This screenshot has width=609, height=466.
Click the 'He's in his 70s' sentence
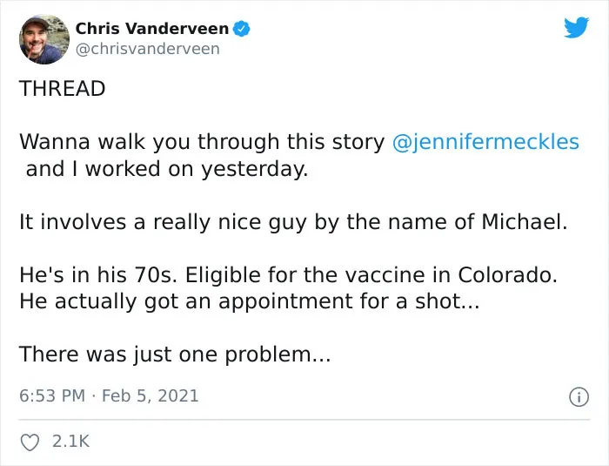click(x=98, y=274)
